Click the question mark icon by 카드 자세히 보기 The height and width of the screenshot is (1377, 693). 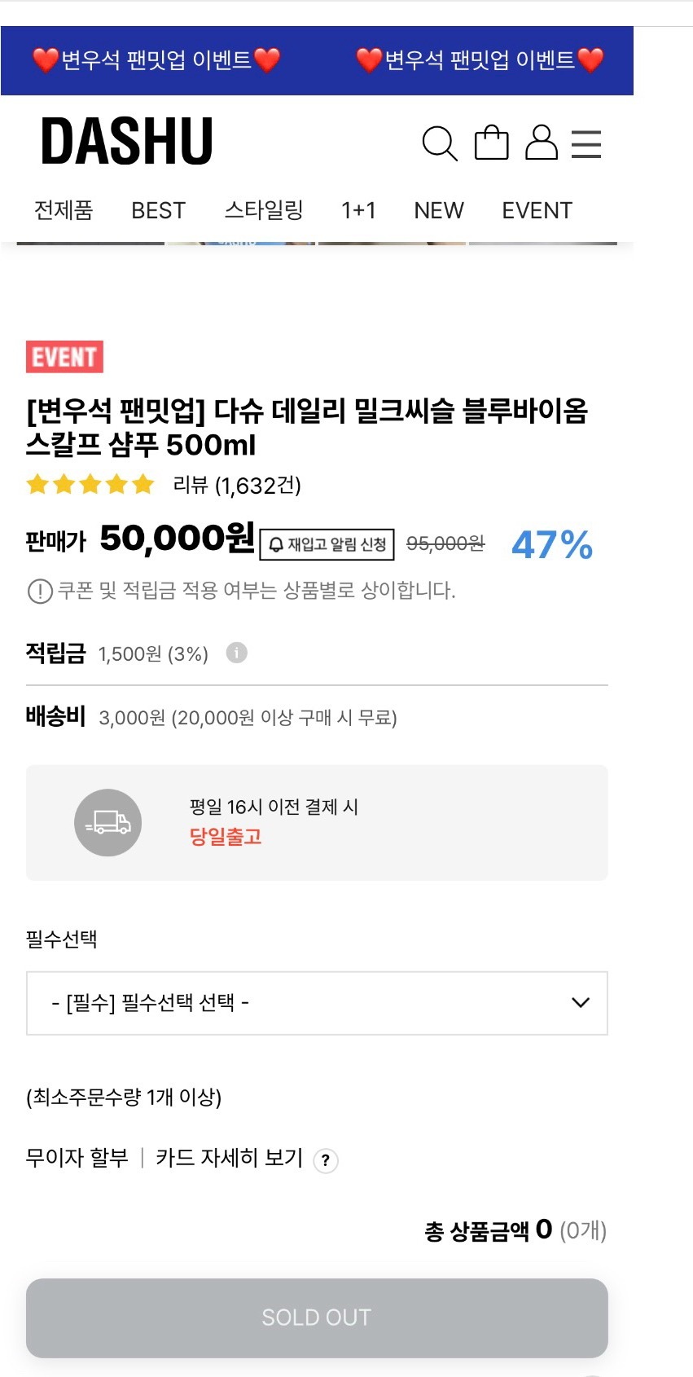click(326, 1159)
